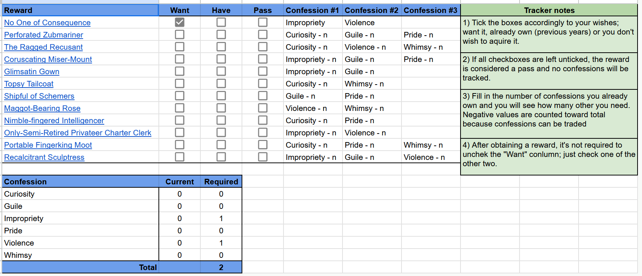This screenshot has height=276, width=642.
Task: Check Want for Maggot-Bearing Rose
Action: point(180,108)
